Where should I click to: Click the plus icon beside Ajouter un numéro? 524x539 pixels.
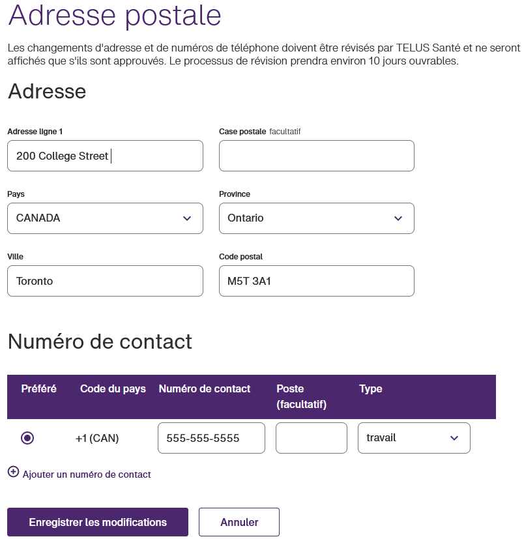click(x=13, y=472)
